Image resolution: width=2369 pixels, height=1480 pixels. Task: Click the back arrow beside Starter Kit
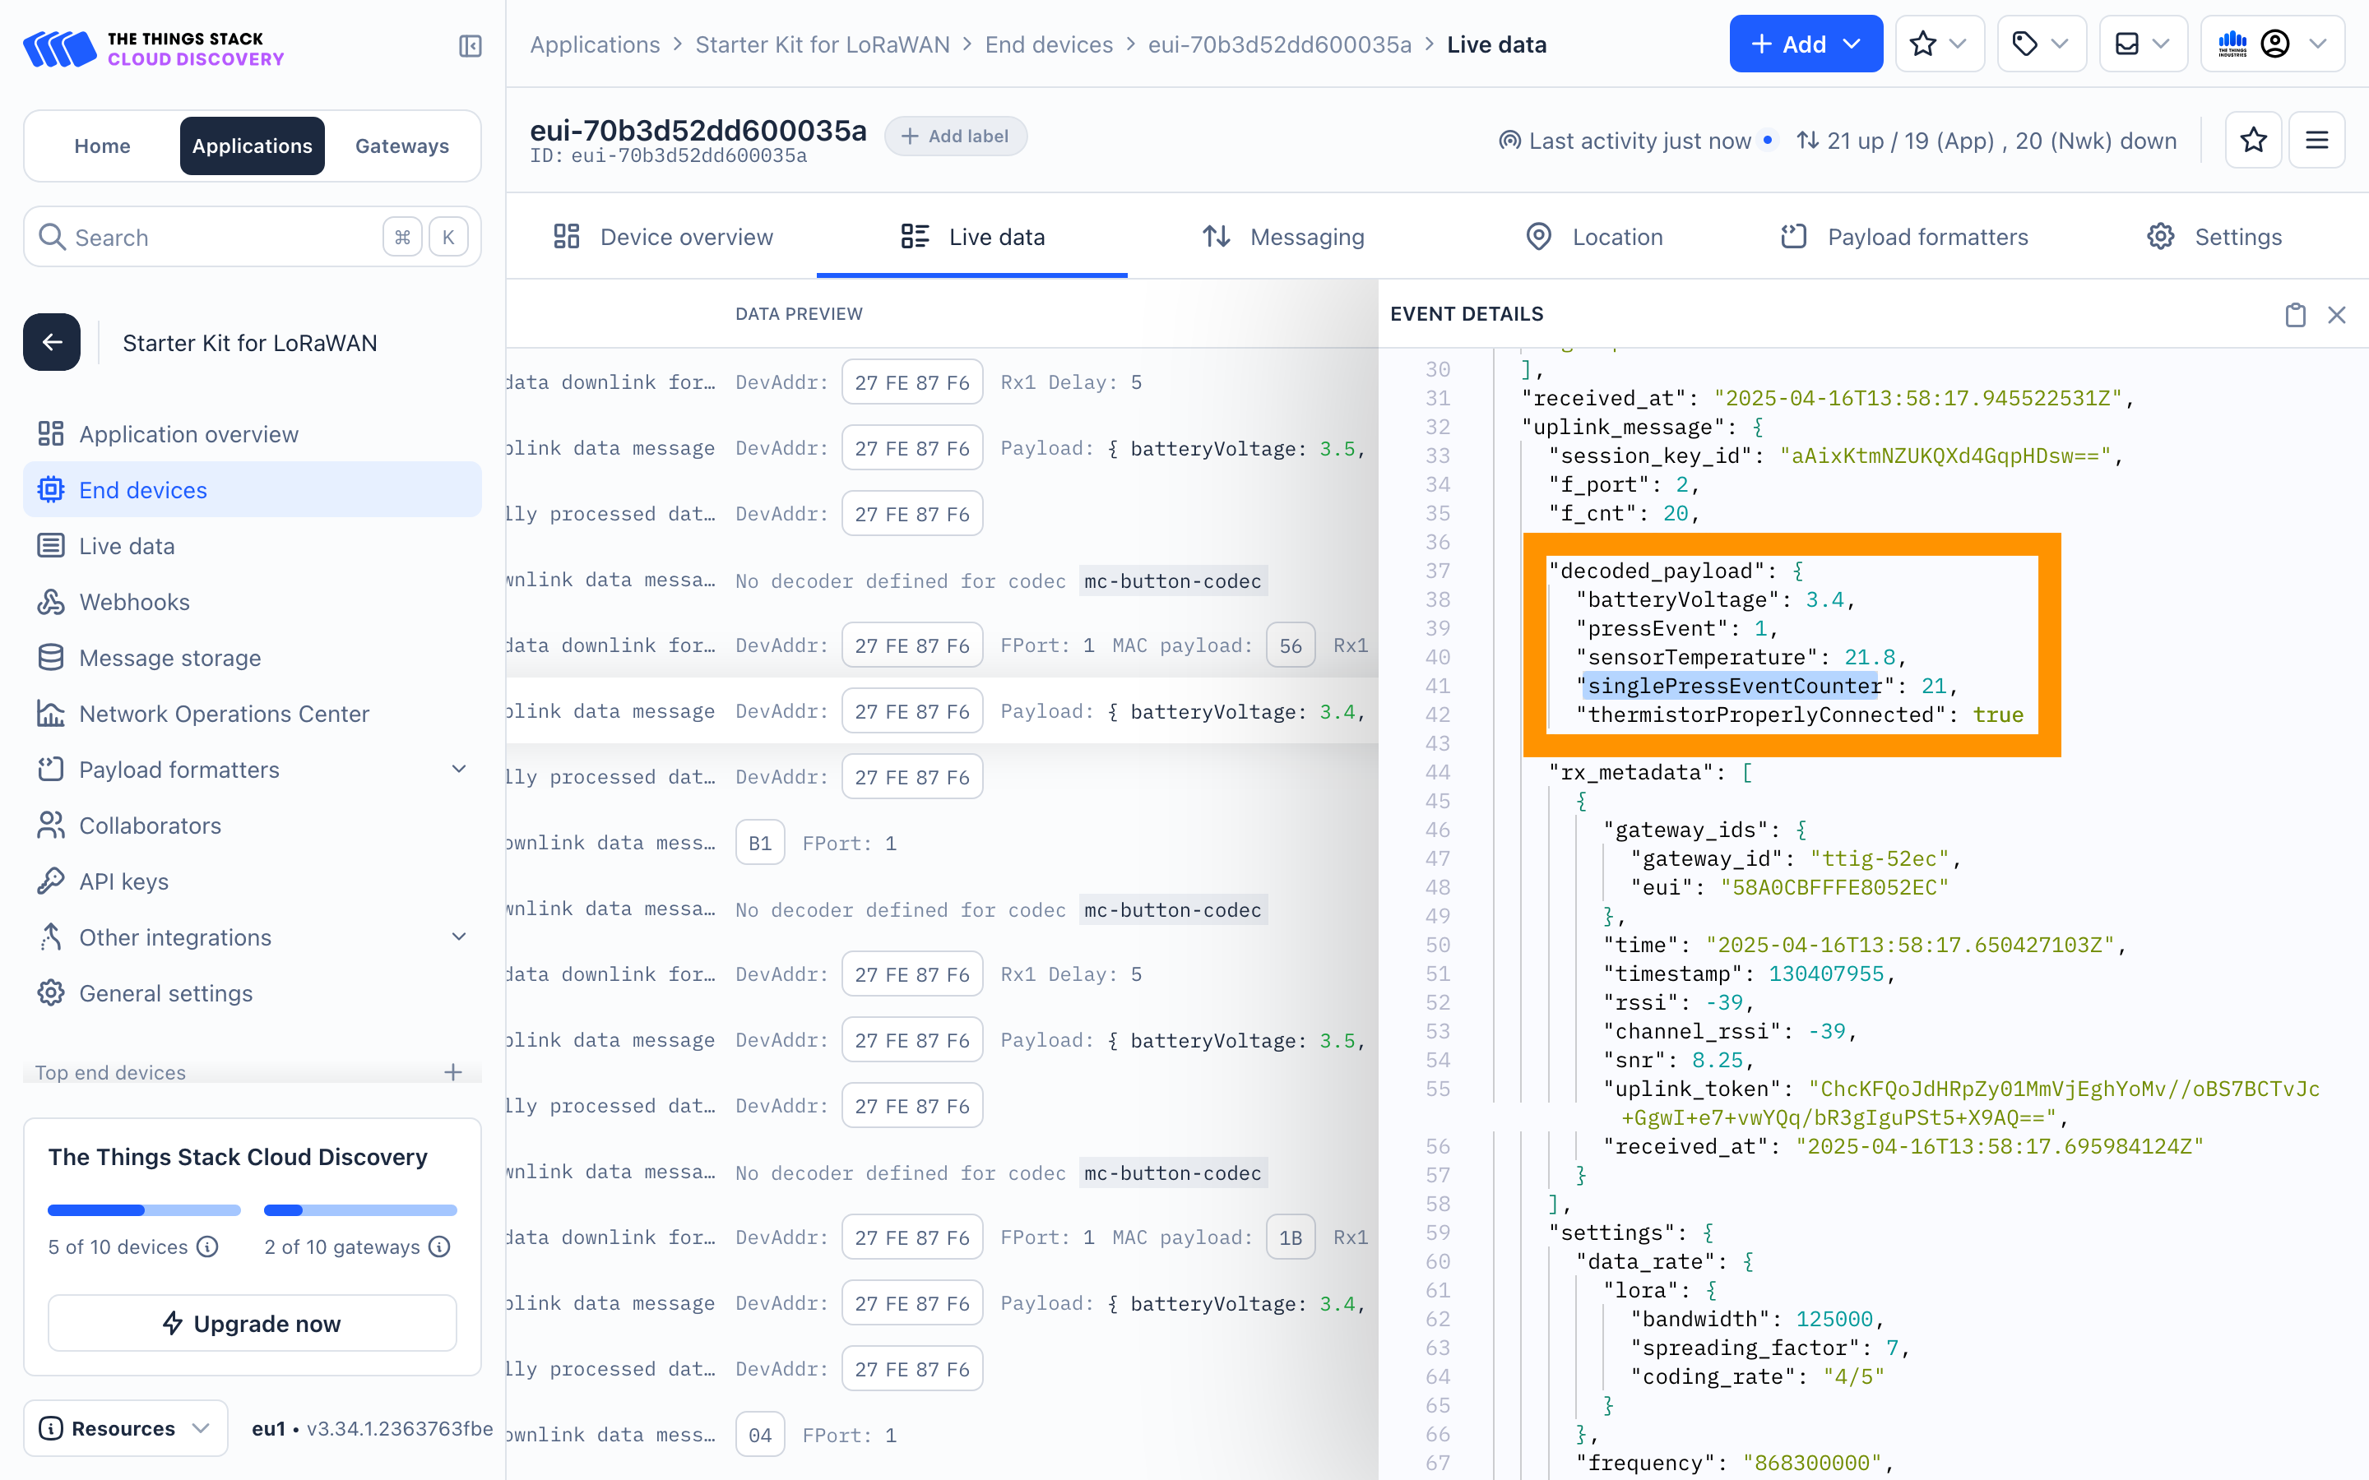click(x=52, y=343)
